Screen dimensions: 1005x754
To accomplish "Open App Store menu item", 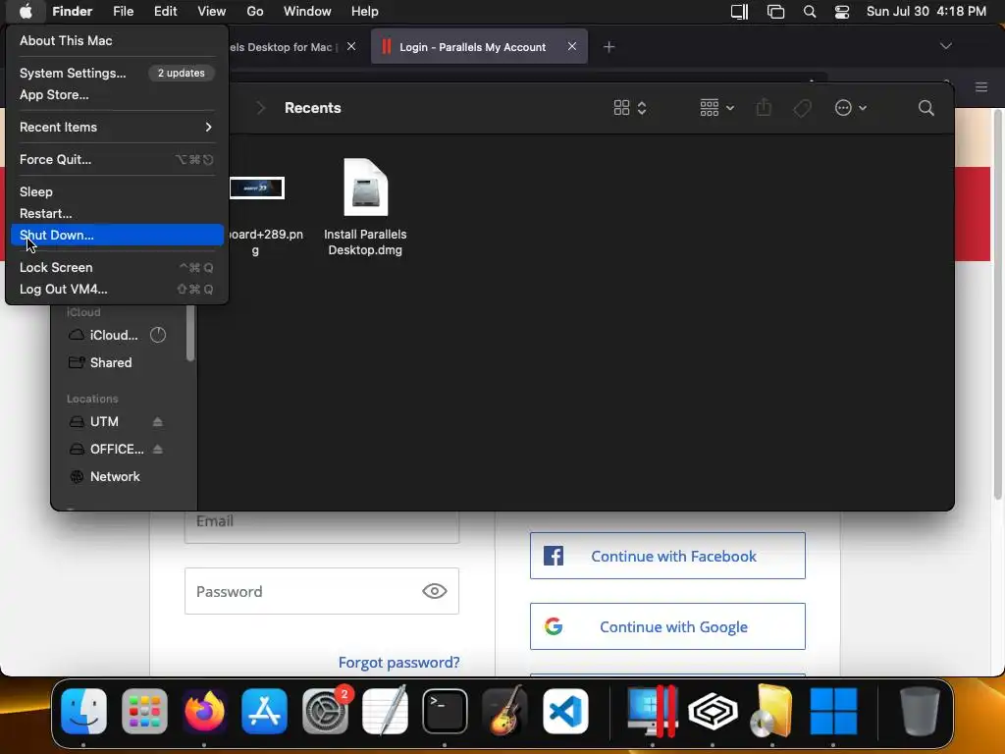I will [117, 95].
